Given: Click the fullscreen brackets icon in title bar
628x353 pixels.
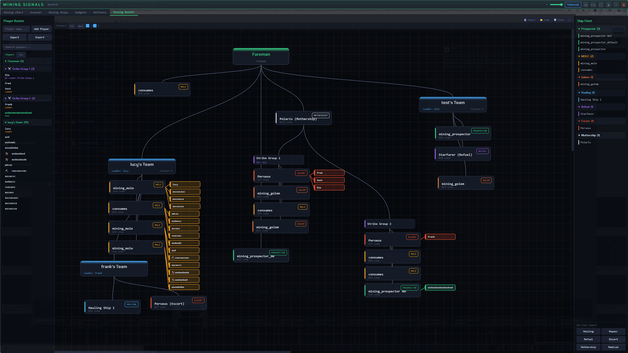Looking at the screenshot, I should [601, 5].
